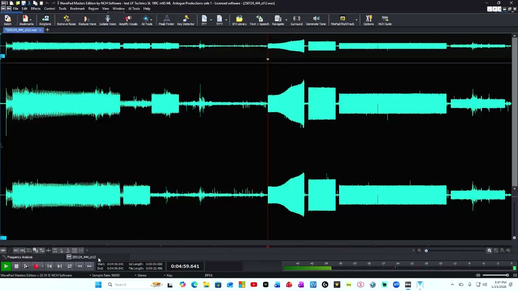The image size is (518, 291).
Task: Select the Reduce Voice tool
Action: [x=87, y=20]
